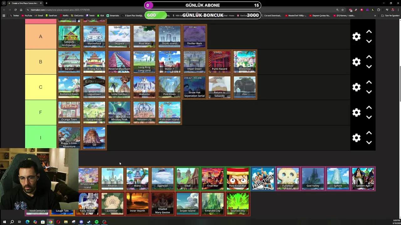Open a new browser tab
Viewport: 401px width, 225px height.
pyautogui.click(x=46, y=3)
